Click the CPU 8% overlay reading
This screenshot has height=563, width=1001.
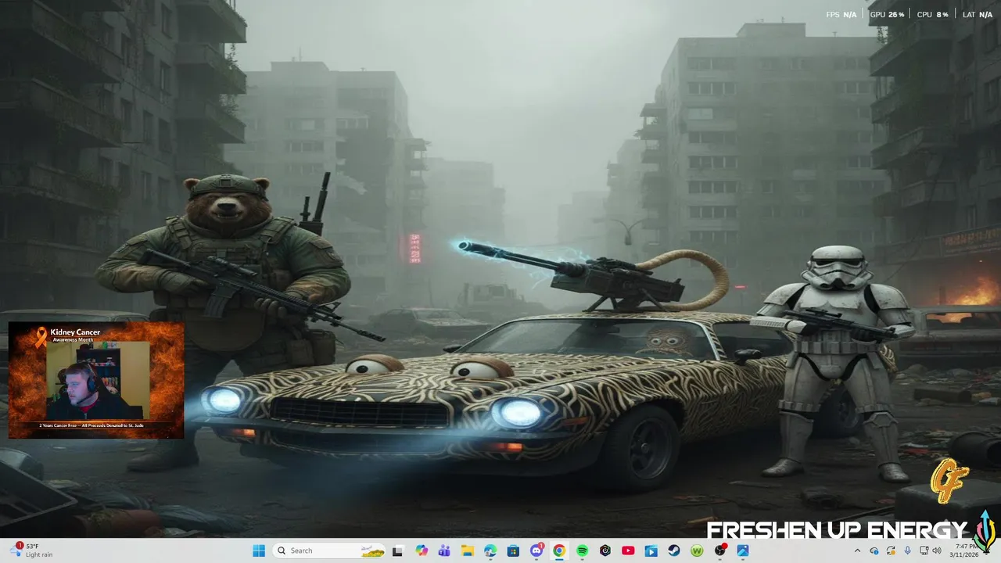tap(932, 14)
